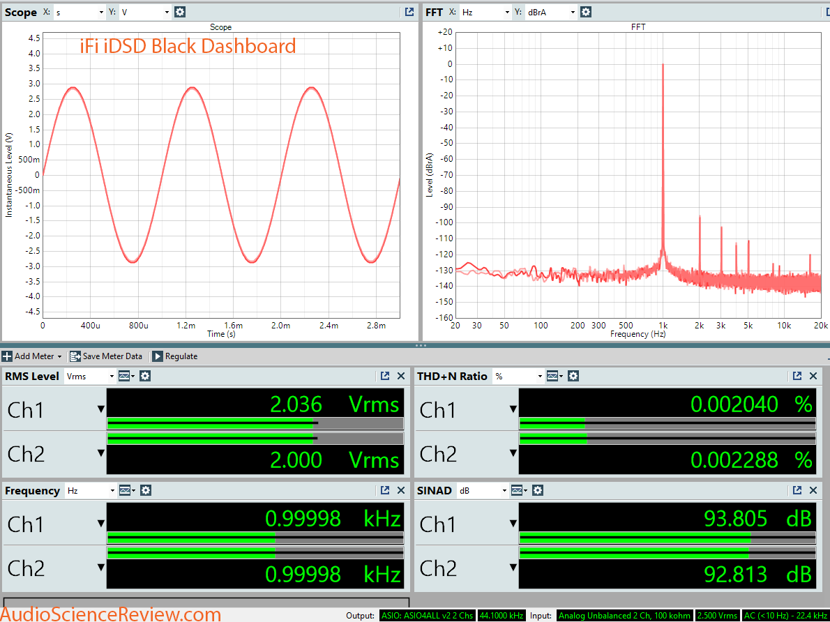
Task: Expand Ch2 arrow in SINAD meter
Action: coord(513,568)
